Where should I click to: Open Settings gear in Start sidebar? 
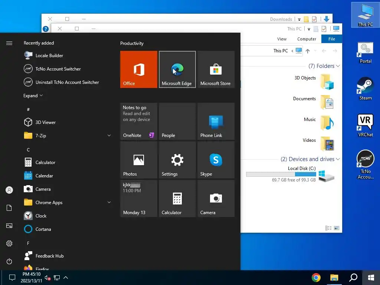pyautogui.click(x=9, y=243)
